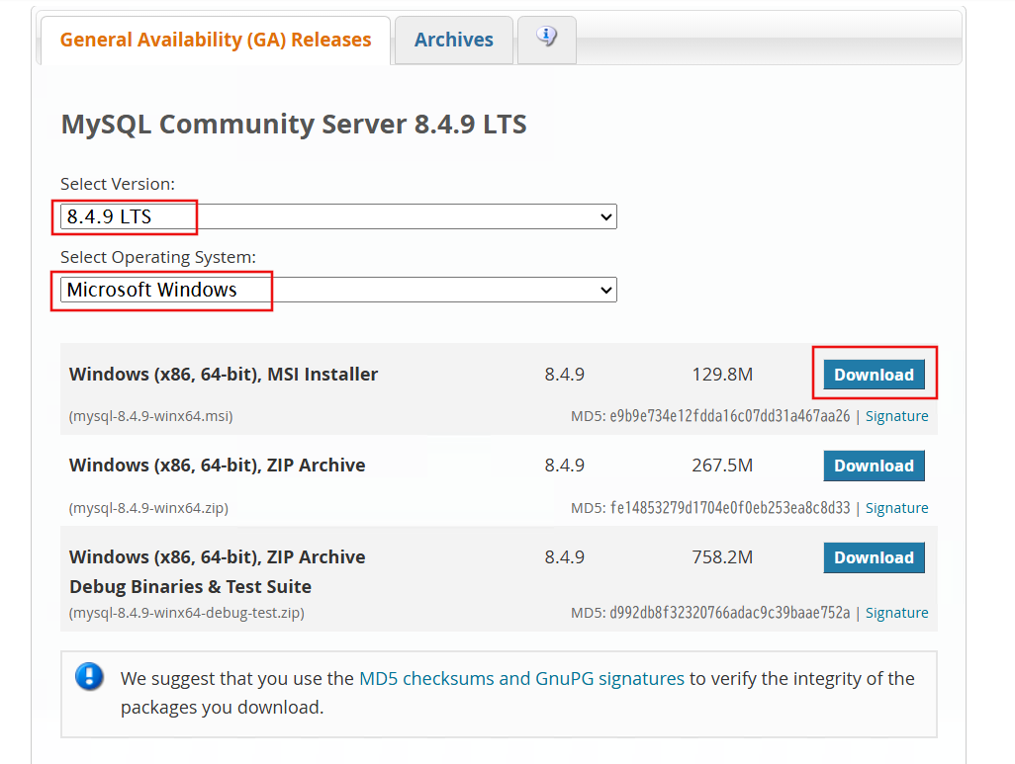Image resolution: width=1015 pixels, height=764 pixels.
Task: Download the MSI Installer package
Action: pos(874,375)
